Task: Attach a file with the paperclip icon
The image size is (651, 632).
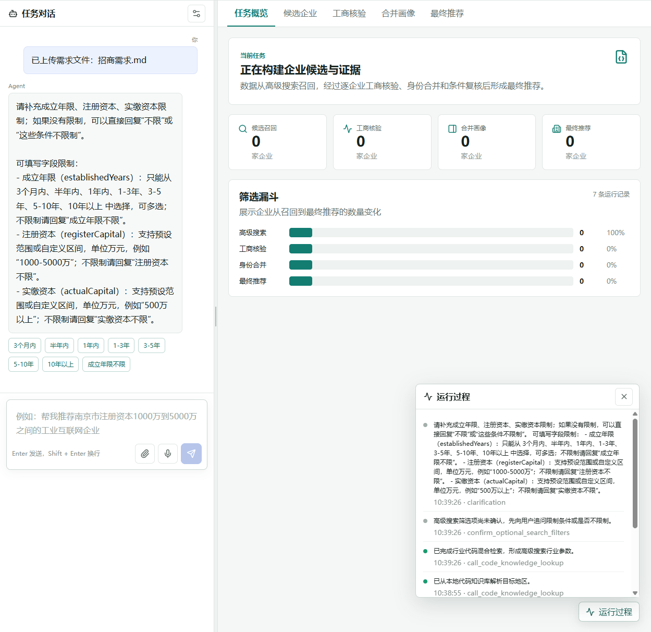Action: coord(145,454)
